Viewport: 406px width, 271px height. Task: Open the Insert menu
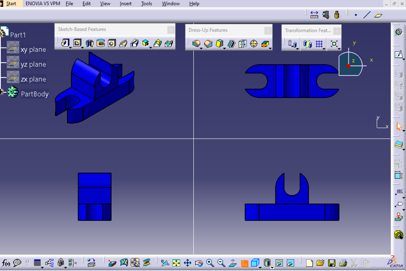pos(125,3)
